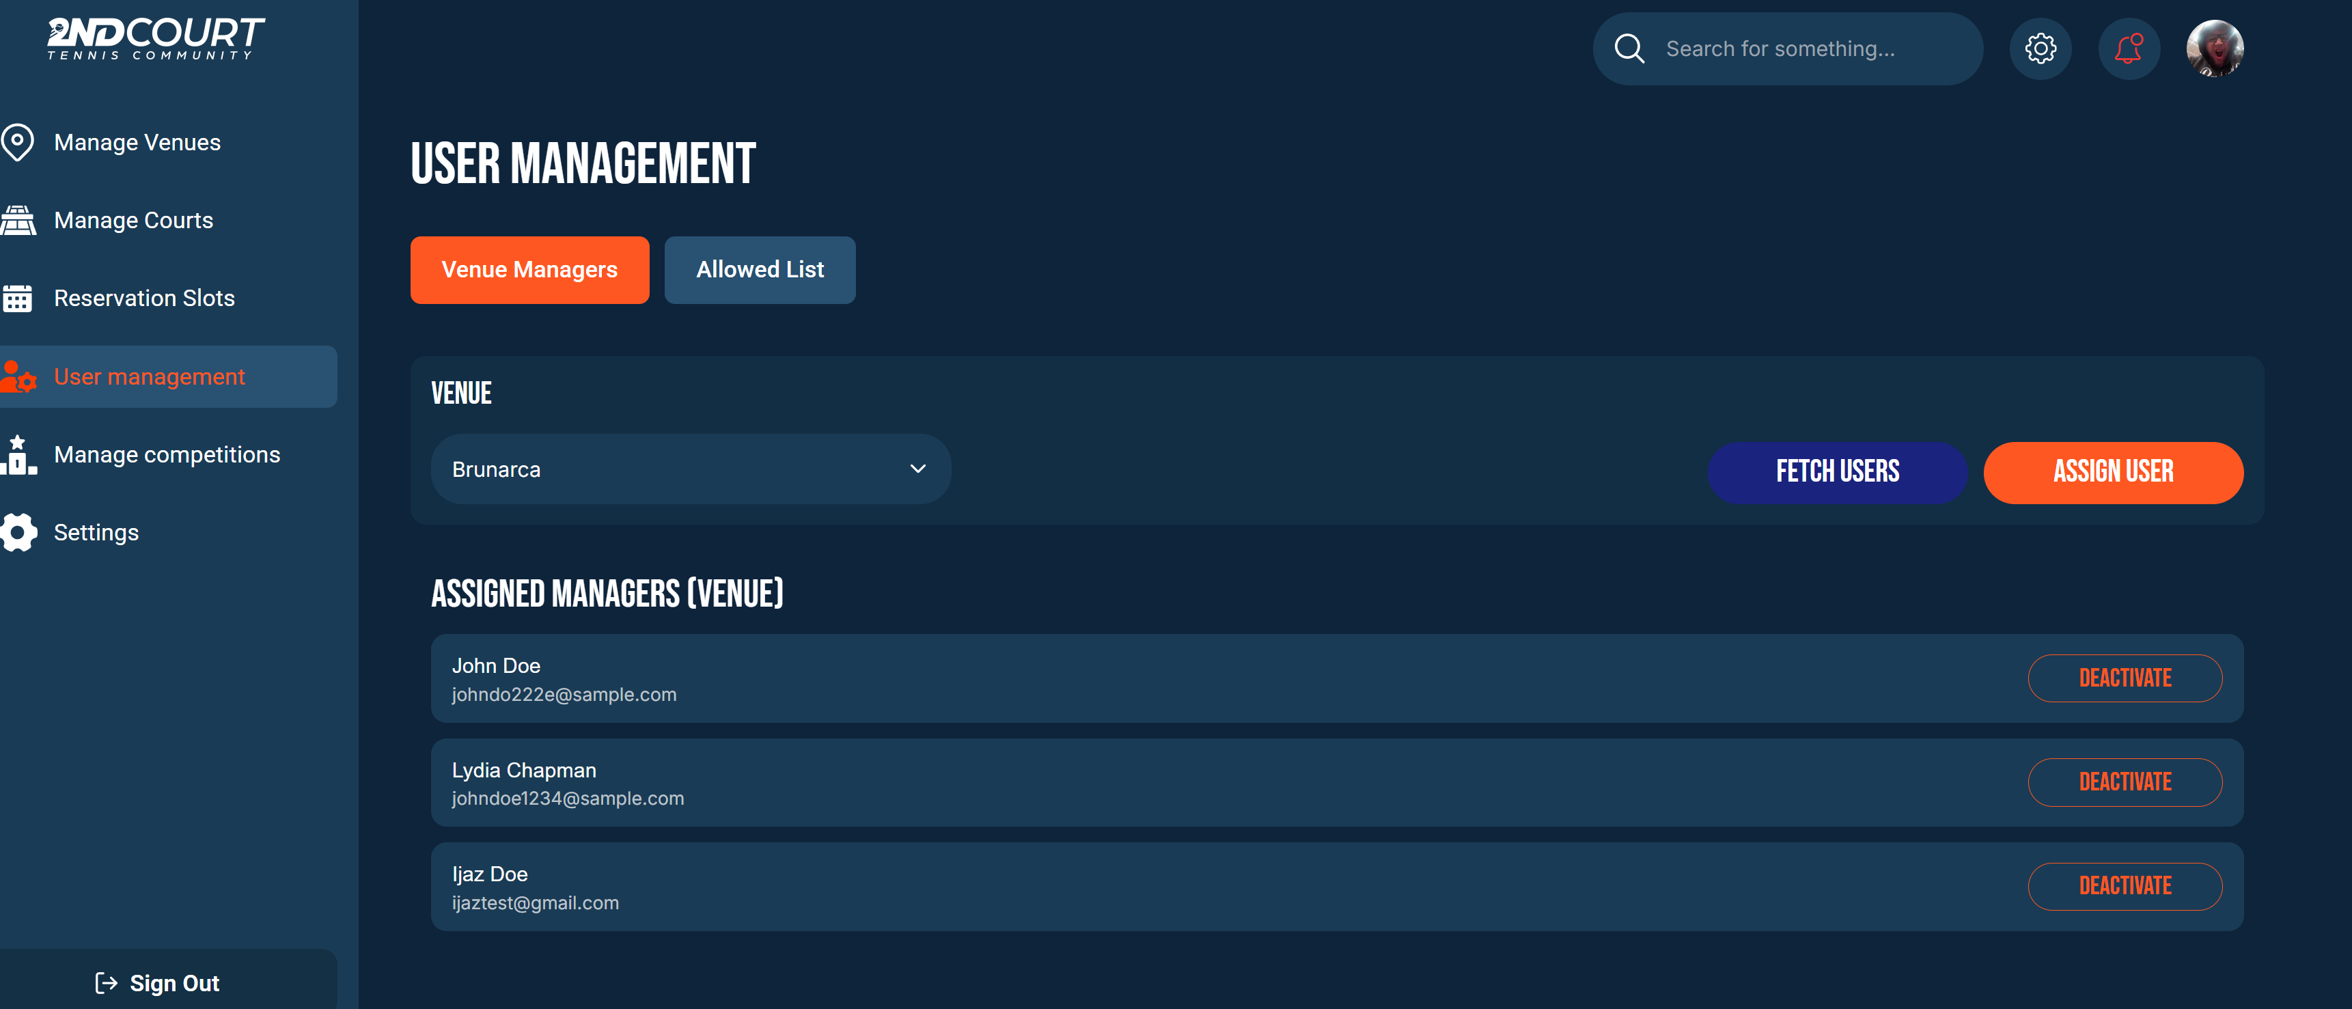Click the search magnifier icon
The height and width of the screenshot is (1009, 2352).
pyautogui.click(x=1629, y=49)
